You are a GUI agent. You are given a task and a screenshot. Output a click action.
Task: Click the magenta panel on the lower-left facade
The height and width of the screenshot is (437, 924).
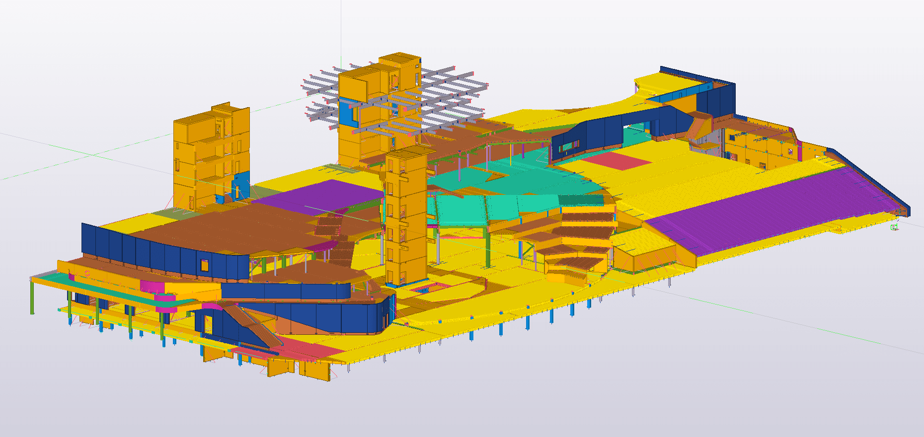(153, 287)
